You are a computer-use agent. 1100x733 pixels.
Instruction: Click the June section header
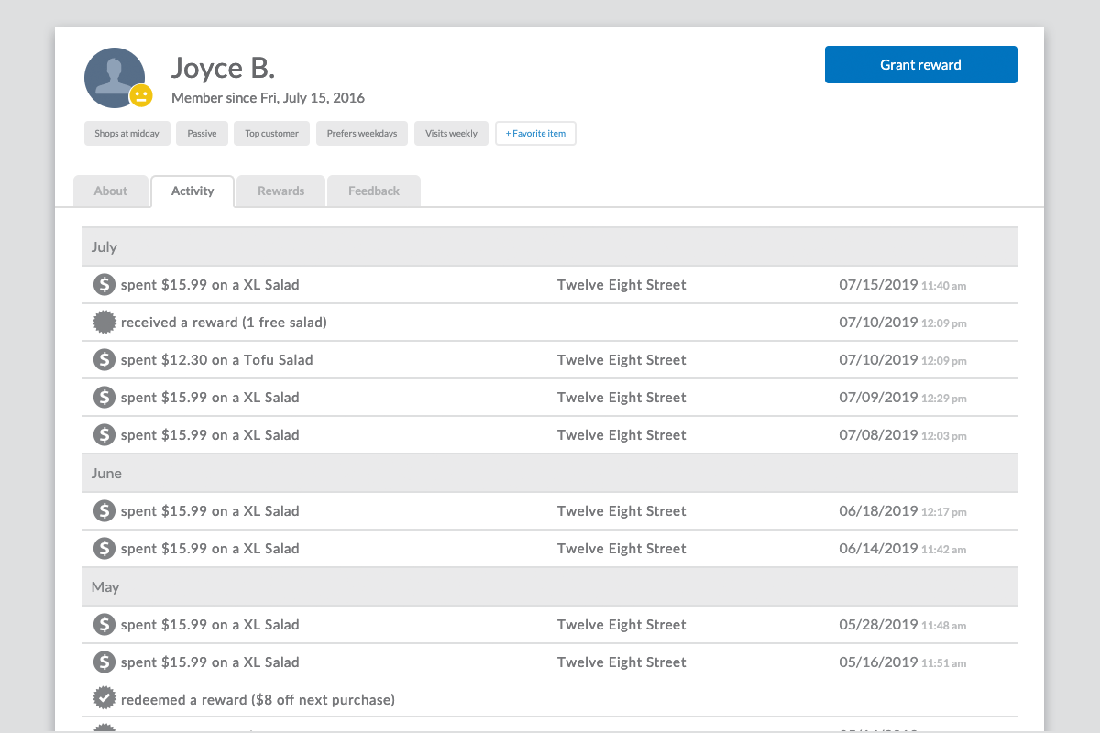tap(550, 474)
